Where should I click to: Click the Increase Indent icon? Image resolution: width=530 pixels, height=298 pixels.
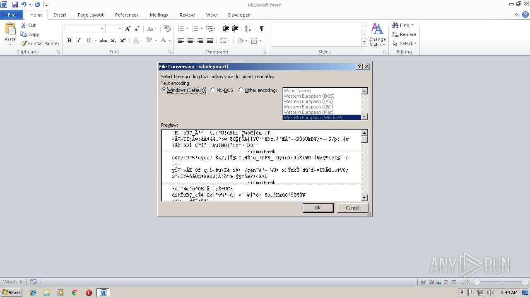pos(235,29)
